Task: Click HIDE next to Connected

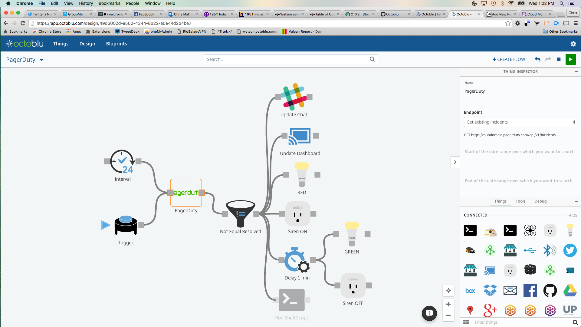Action: point(573,215)
